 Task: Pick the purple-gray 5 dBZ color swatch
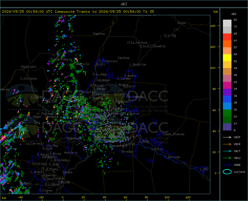click(227, 127)
